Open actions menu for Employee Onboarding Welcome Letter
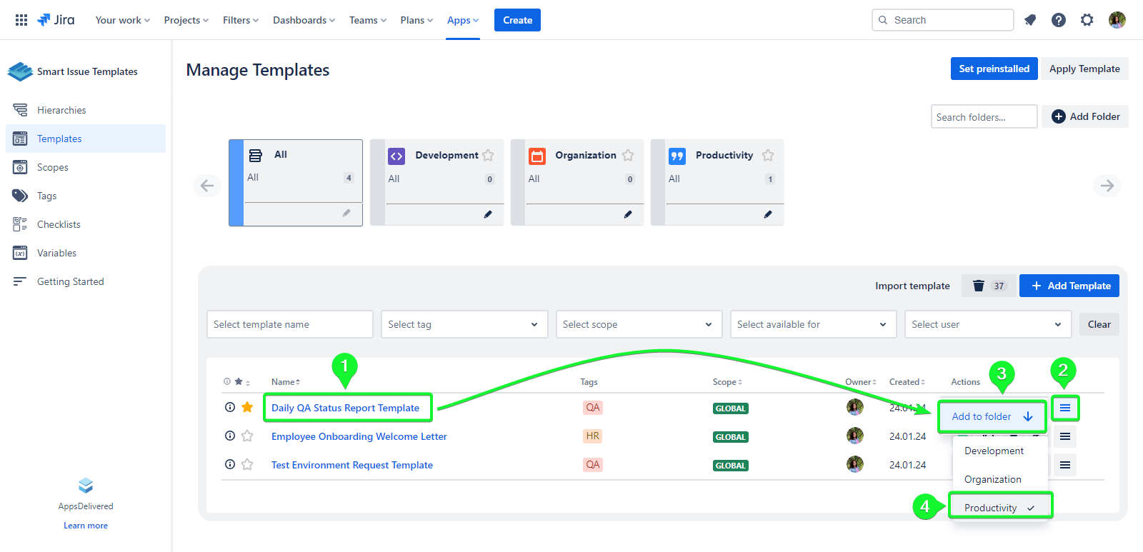The image size is (1143, 552). (1064, 436)
